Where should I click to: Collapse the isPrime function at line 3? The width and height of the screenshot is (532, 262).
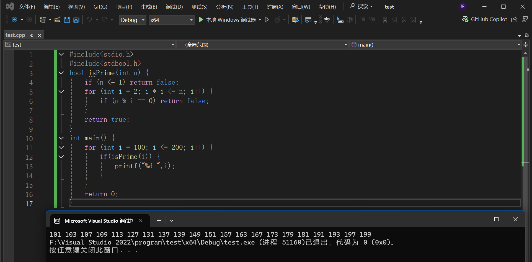point(61,73)
